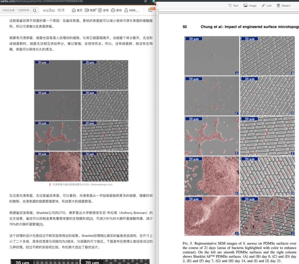299x264 pixels.
Task: Click panel J image in PDF figure
Action: [x=267, y=216]
